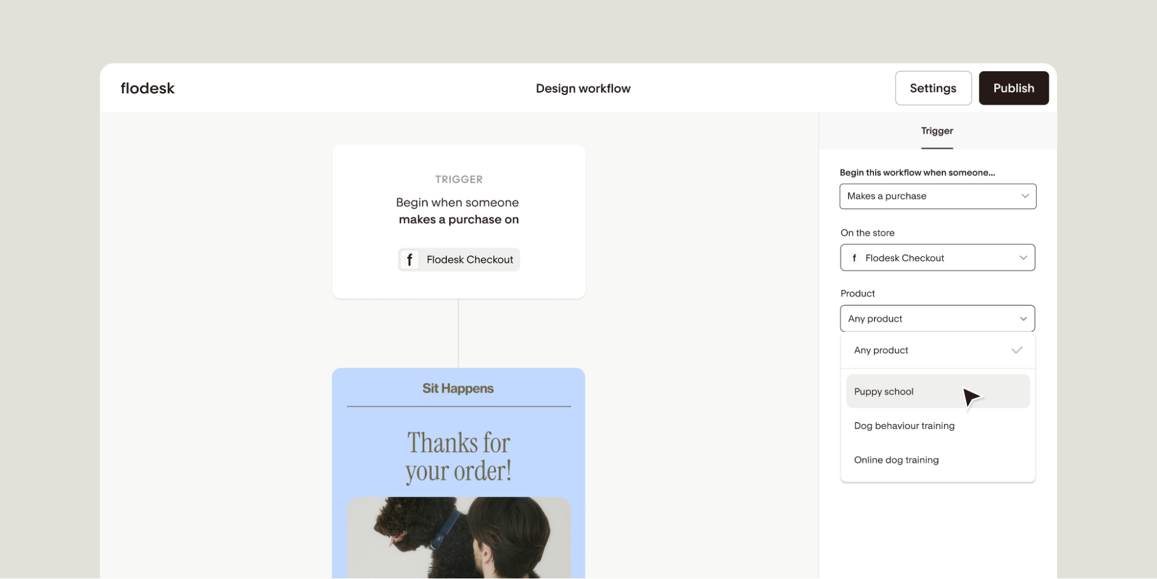The image size is (1157, 579).
Task: Choose Puppy school from product list
Action: [x=938, y=391]
